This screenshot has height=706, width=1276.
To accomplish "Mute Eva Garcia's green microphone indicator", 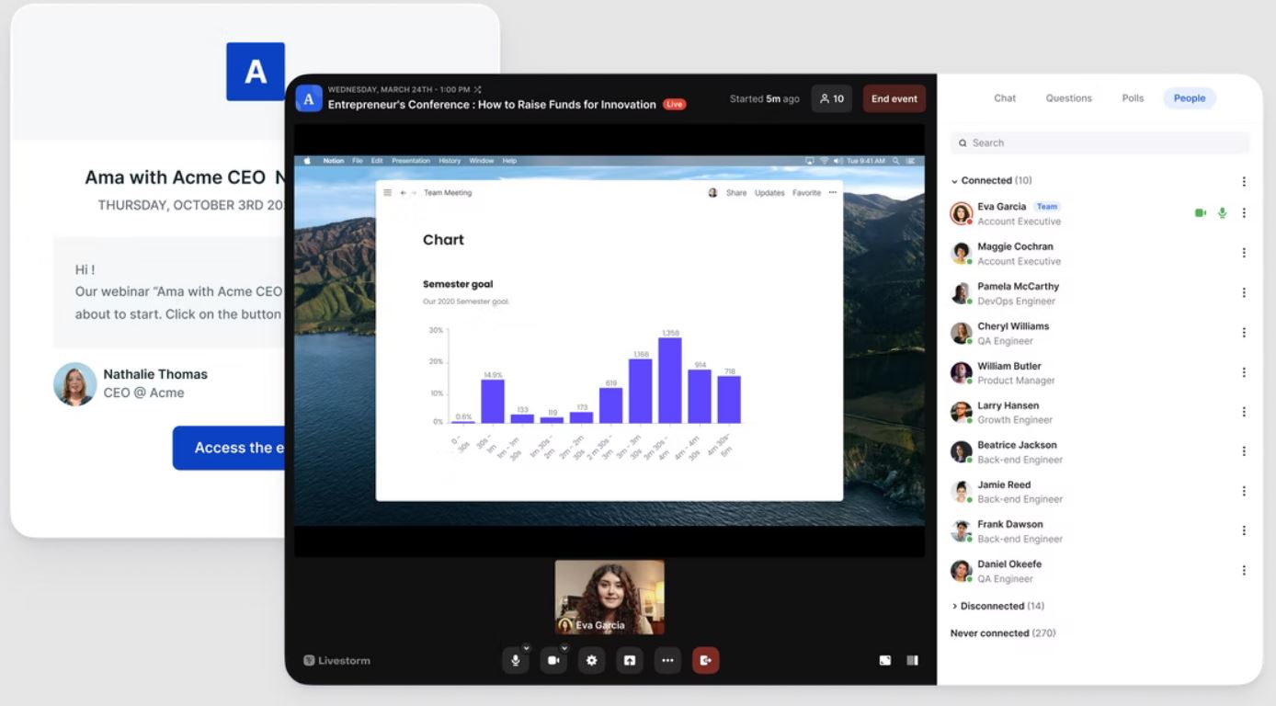I will (x=1222, y=212).
